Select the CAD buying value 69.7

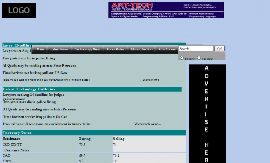point(82,155)
